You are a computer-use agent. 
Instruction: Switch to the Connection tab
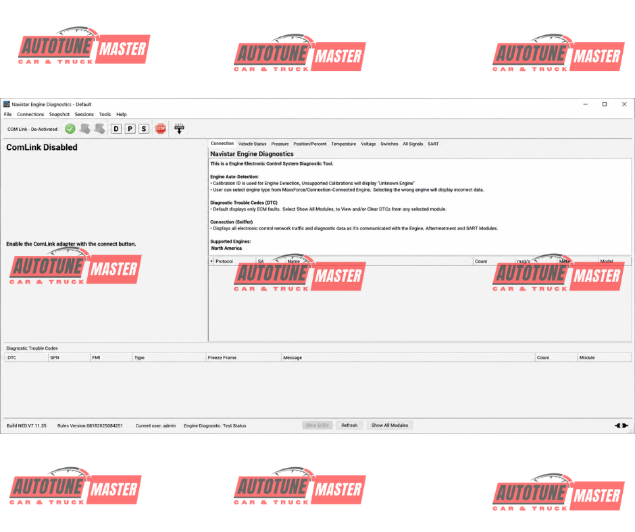coord(222,143)
